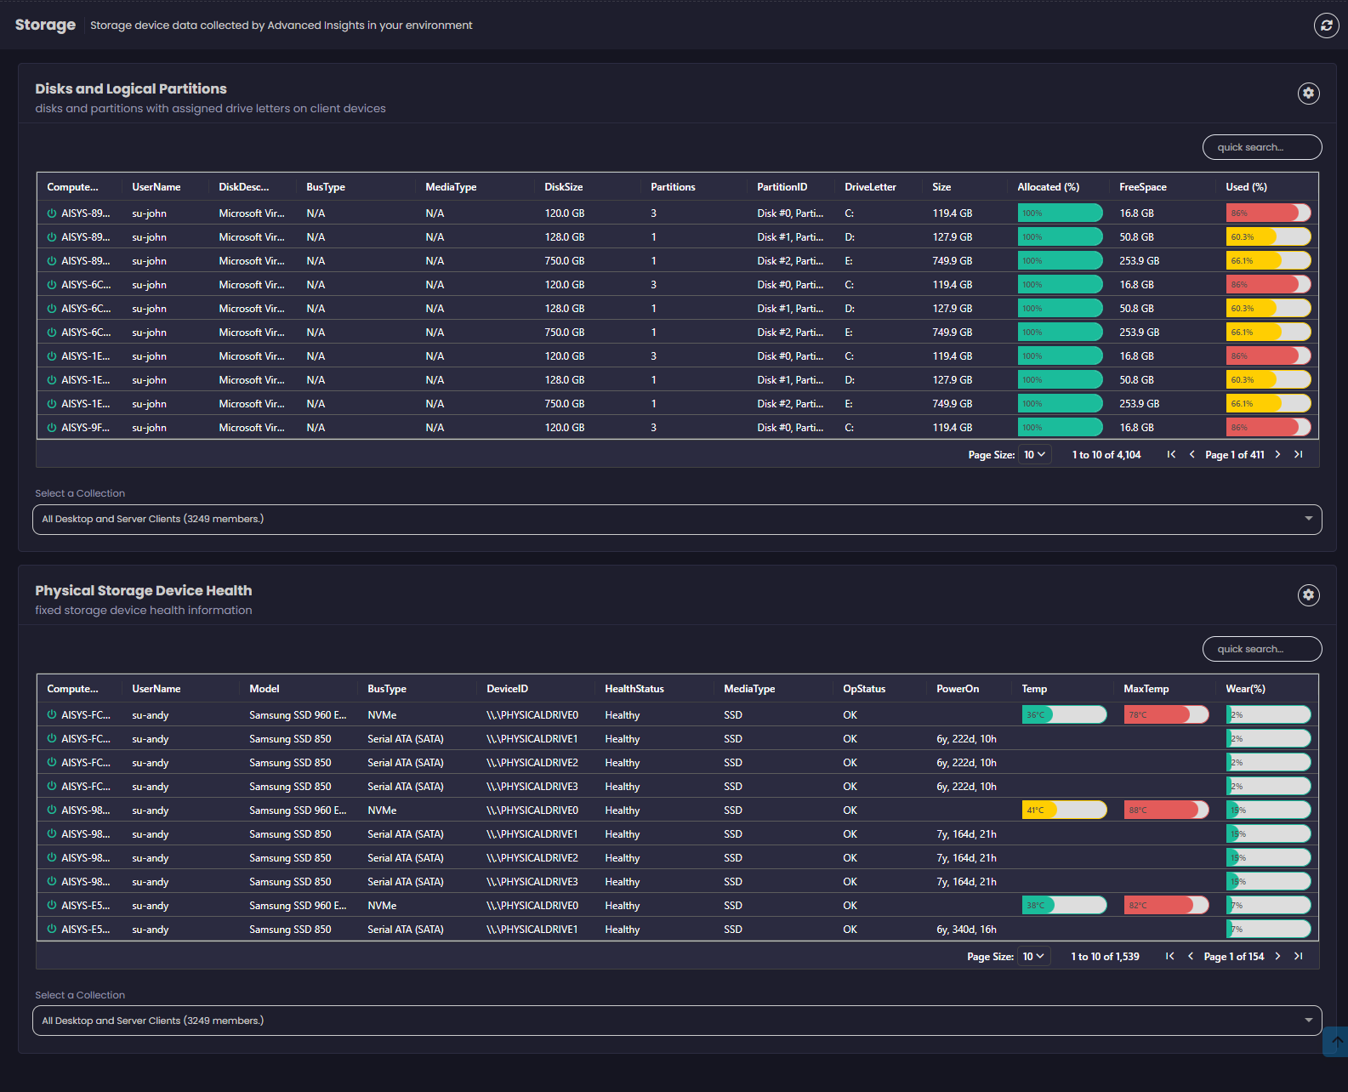Viewport: 1348px width, 1092px height.
Task: Go to next page in Disks table
Action: (1277, 455)
